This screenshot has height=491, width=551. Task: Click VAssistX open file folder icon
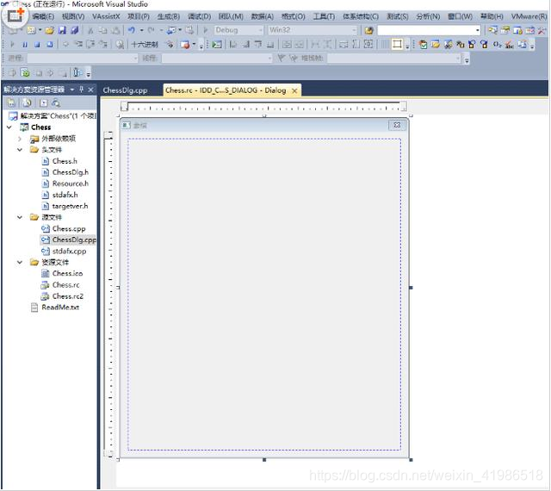[436, 44]
